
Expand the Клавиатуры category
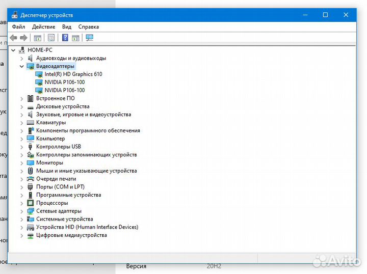pyautogui.click(x=22, y=123)
